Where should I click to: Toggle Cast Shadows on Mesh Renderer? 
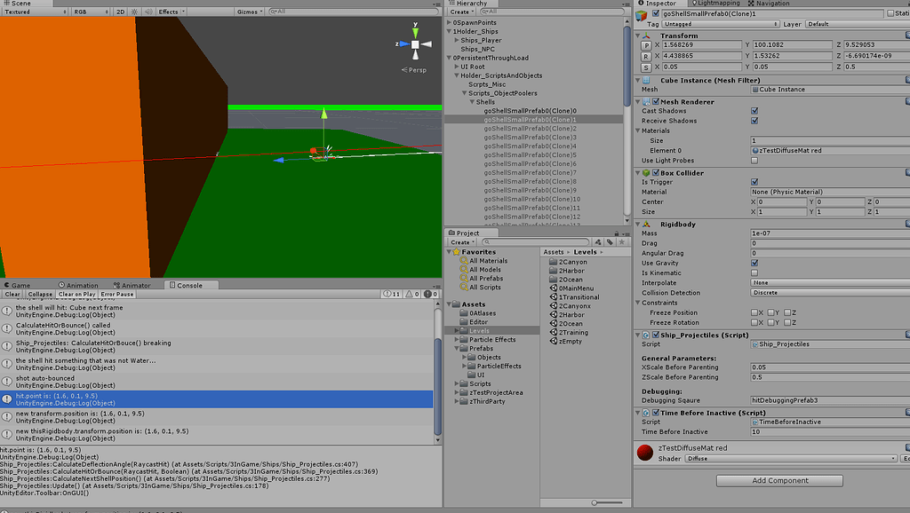coord(754,111)
